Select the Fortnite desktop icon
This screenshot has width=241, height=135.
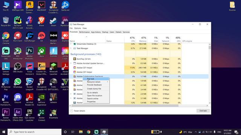tap(53, 52)
